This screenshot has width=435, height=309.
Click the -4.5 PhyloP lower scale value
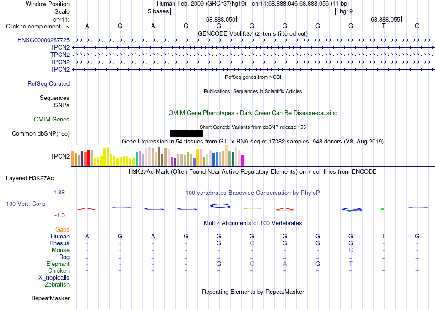click(60, 215)
